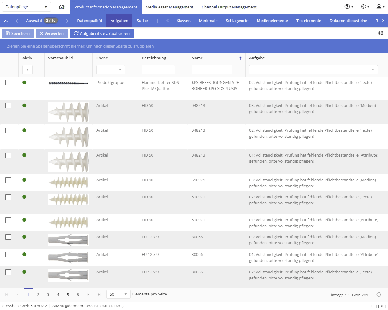Click Aufgabenliste aktualisieren button
388x310 pixels.
point(102,33)
